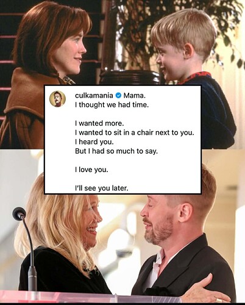Image resolution: width=245 pixels, height=305 pixels.
Task: Click the line "I wanted more."
Action: (99, 123)
